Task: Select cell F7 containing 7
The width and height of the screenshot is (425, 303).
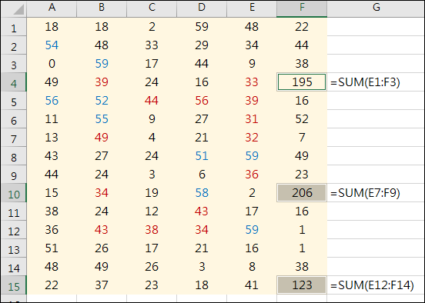Action: pos(302,138)
